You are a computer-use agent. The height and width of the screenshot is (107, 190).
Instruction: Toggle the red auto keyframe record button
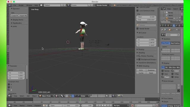click(132, 106)
